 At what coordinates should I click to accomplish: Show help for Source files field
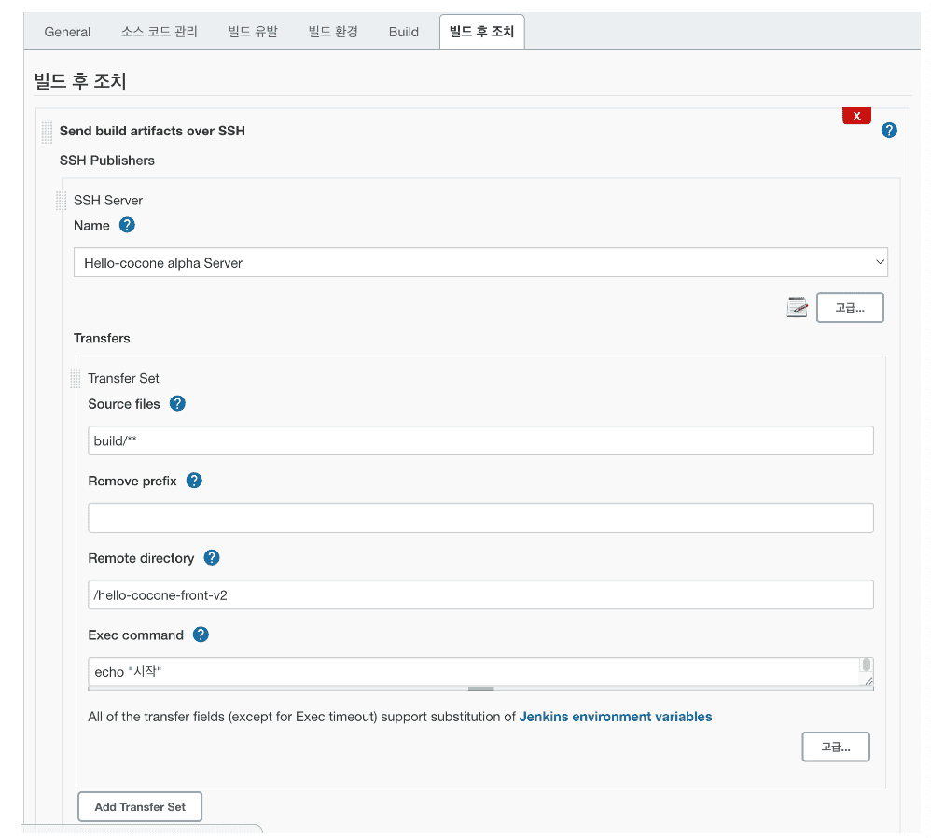177,403
